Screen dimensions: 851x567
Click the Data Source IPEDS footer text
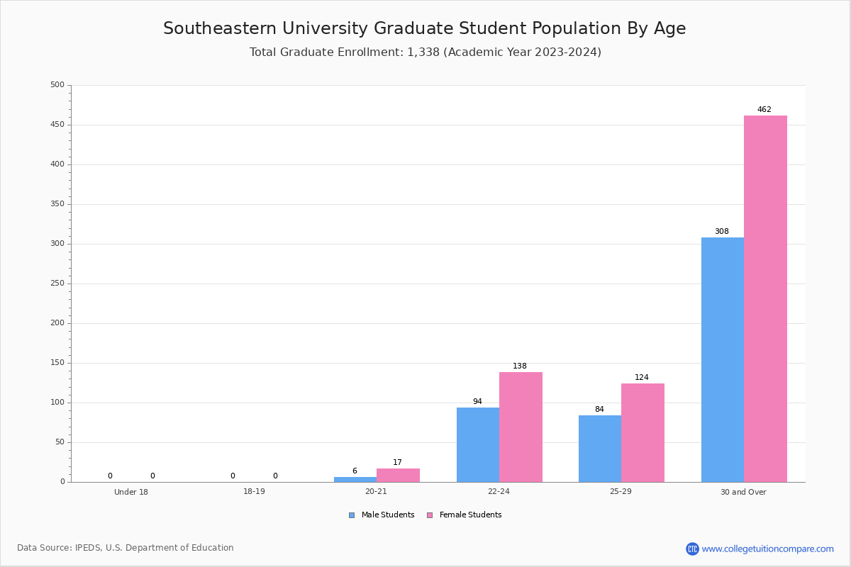[126, 548]
